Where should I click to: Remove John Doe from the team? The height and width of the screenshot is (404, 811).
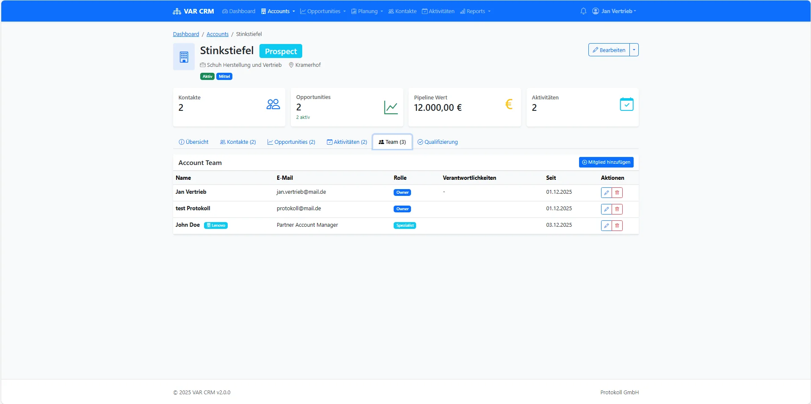pos(617,225)
